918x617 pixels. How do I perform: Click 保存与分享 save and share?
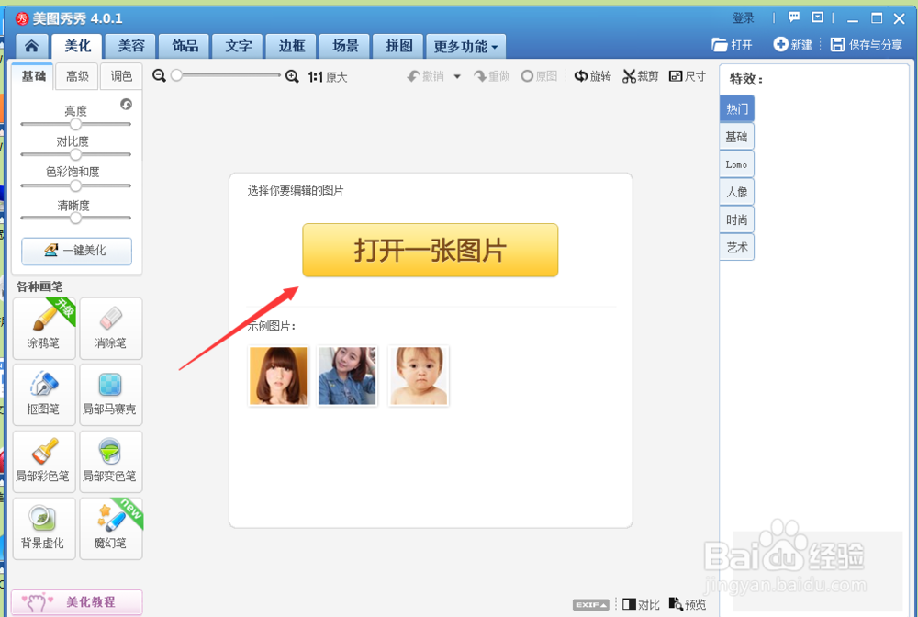[x=867, y=44]
